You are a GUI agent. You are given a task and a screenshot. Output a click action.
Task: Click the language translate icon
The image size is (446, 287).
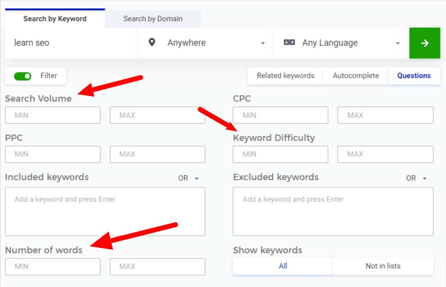click(289, 42)
